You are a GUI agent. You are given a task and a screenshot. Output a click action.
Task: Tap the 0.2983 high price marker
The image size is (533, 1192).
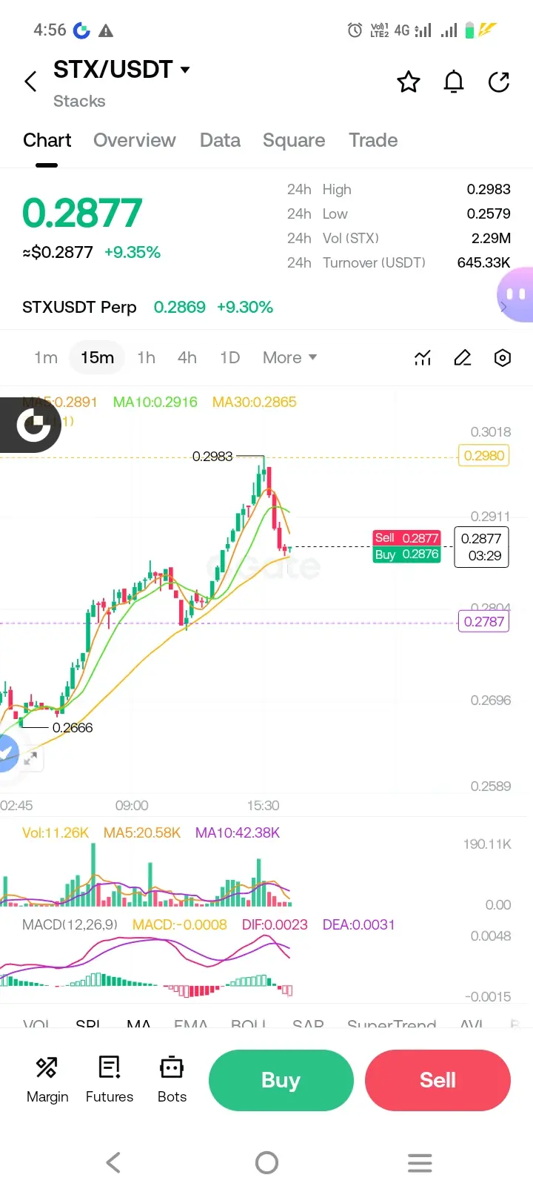[212, 456]
